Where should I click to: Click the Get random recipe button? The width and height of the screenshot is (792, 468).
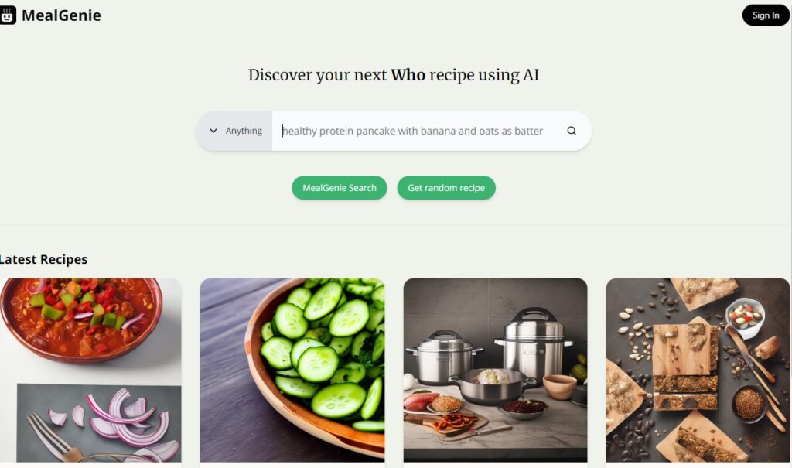pos(446,188)
